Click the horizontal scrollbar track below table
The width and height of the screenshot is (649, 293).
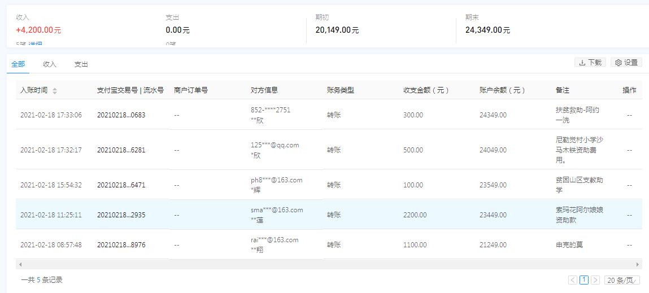pos(328,264)
